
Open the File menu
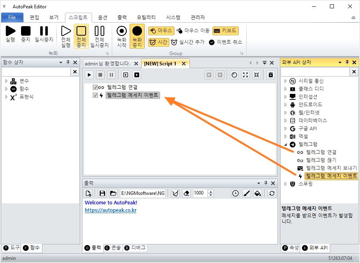click(12, 17)
